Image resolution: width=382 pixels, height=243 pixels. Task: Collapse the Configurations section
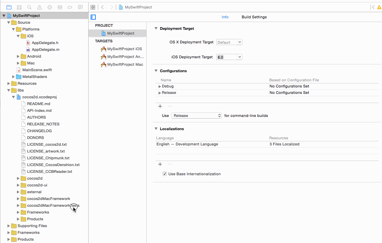[x=156, y=71]
